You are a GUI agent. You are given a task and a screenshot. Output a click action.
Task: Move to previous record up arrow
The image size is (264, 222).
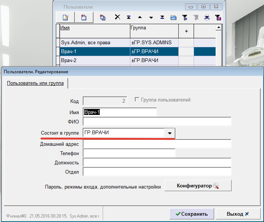click(x=140, y=17)
